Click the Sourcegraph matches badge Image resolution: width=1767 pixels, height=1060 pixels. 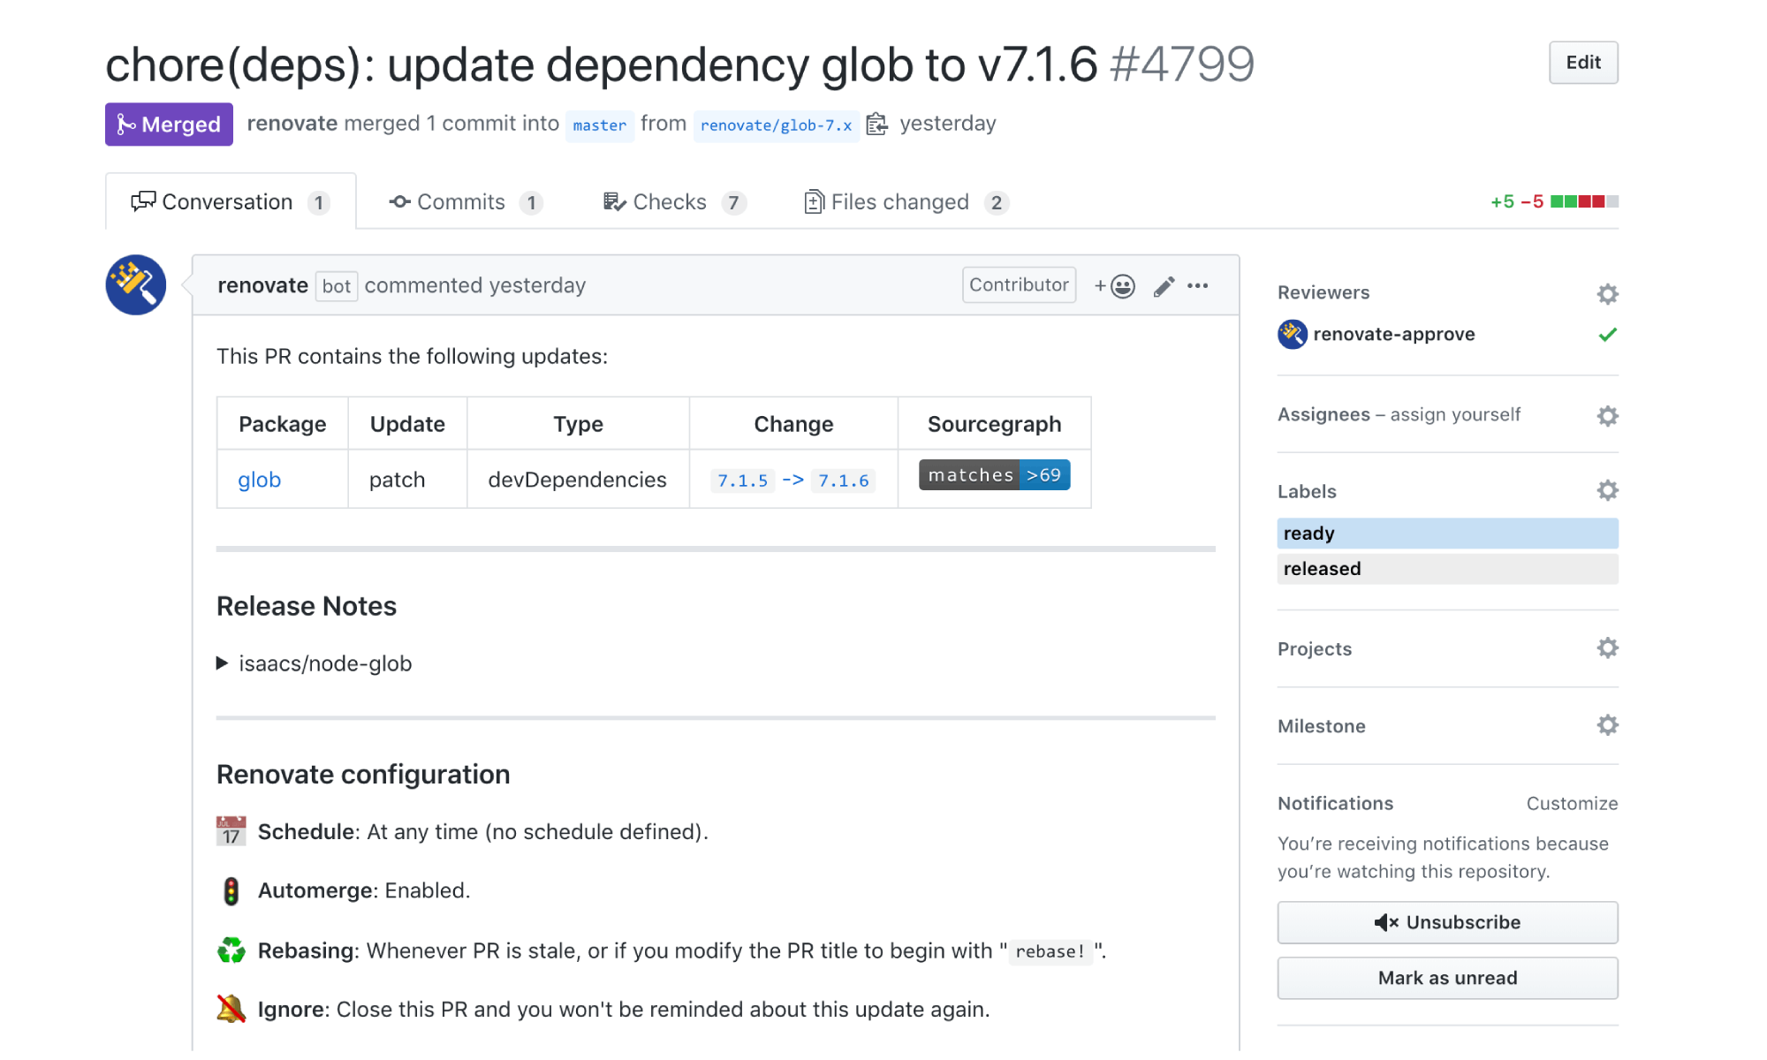click(994, 475)
